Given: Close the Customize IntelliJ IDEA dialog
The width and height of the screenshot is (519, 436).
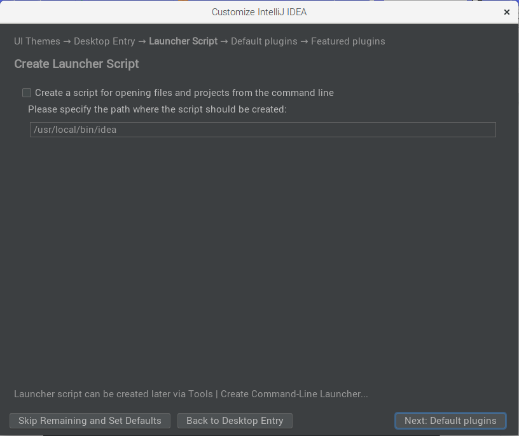Looking at the screenshot, I should (x=506, y=12).
